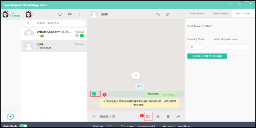Select the Add Contact tab
This screenshot has width=256, height=128.
(x=244, y=14)
